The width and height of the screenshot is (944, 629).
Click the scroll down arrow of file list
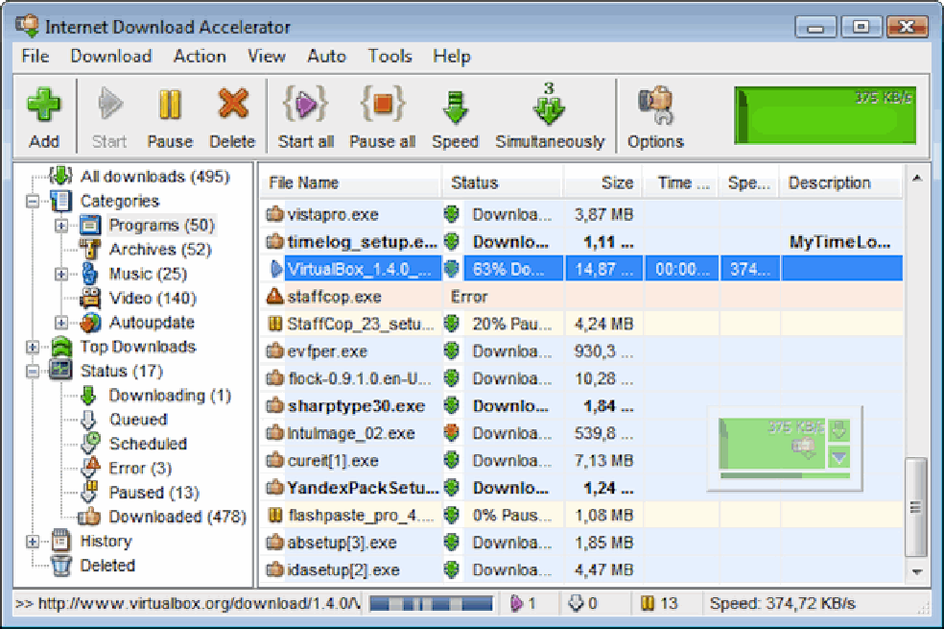click(x=917, y=572)
